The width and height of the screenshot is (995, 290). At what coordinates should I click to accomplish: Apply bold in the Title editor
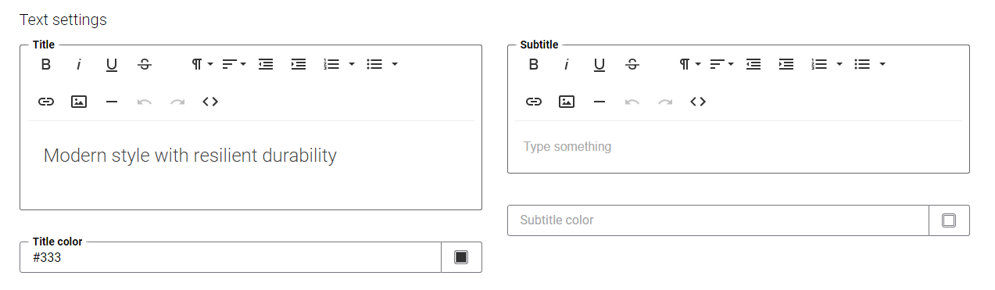pos(46,64)
